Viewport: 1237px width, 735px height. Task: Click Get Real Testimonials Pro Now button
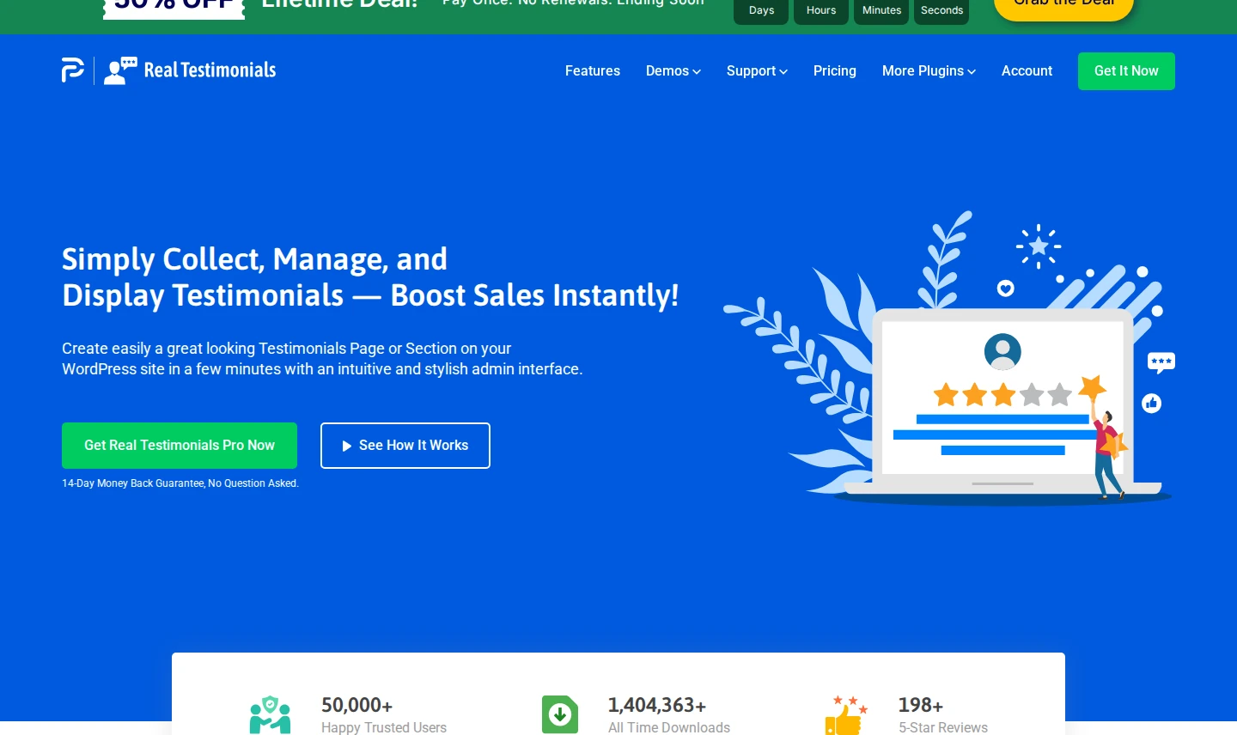[x=180, y=446]
